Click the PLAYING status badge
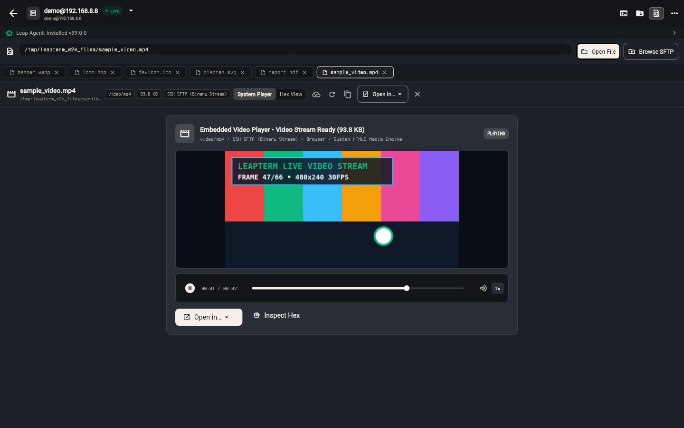Viewport: 684px width, 428px height. 496,134
